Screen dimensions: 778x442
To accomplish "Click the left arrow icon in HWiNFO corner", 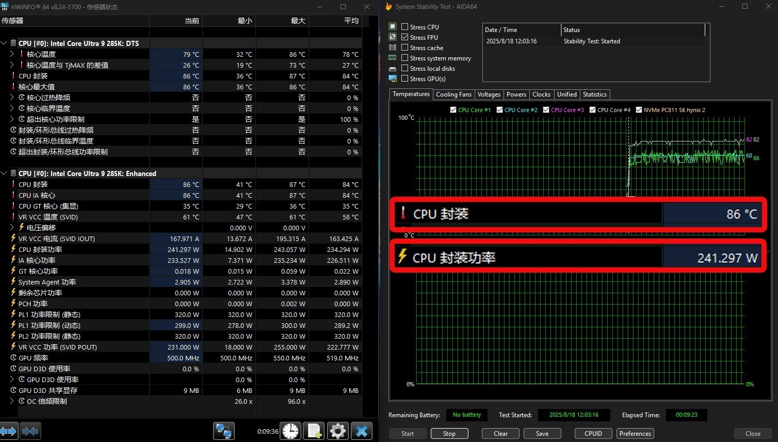I will pyautogui.click(x=7, y=431).
